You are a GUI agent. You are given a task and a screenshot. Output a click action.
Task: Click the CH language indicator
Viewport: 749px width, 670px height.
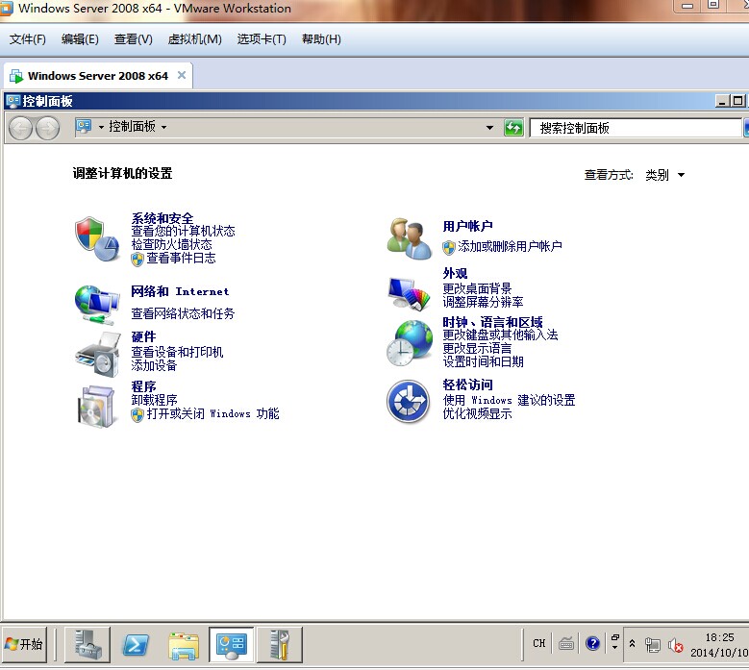click(x=538, y=643)
